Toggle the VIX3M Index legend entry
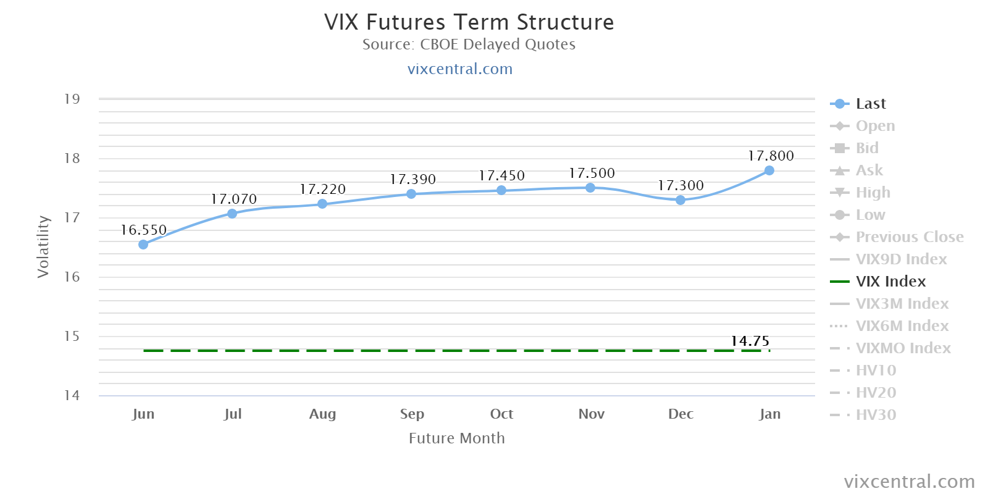 click(x=902, y=304)
